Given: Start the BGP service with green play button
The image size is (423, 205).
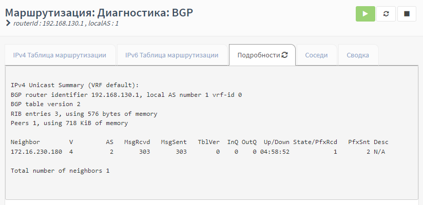Looking at the screenshot, I should click(x=365, y=14).
